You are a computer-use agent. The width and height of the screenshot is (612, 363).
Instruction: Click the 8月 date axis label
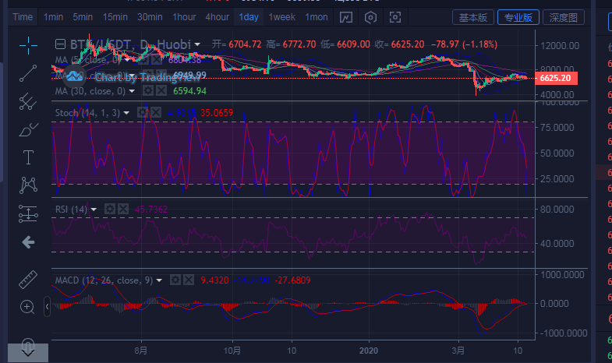[x=141, y=351]
